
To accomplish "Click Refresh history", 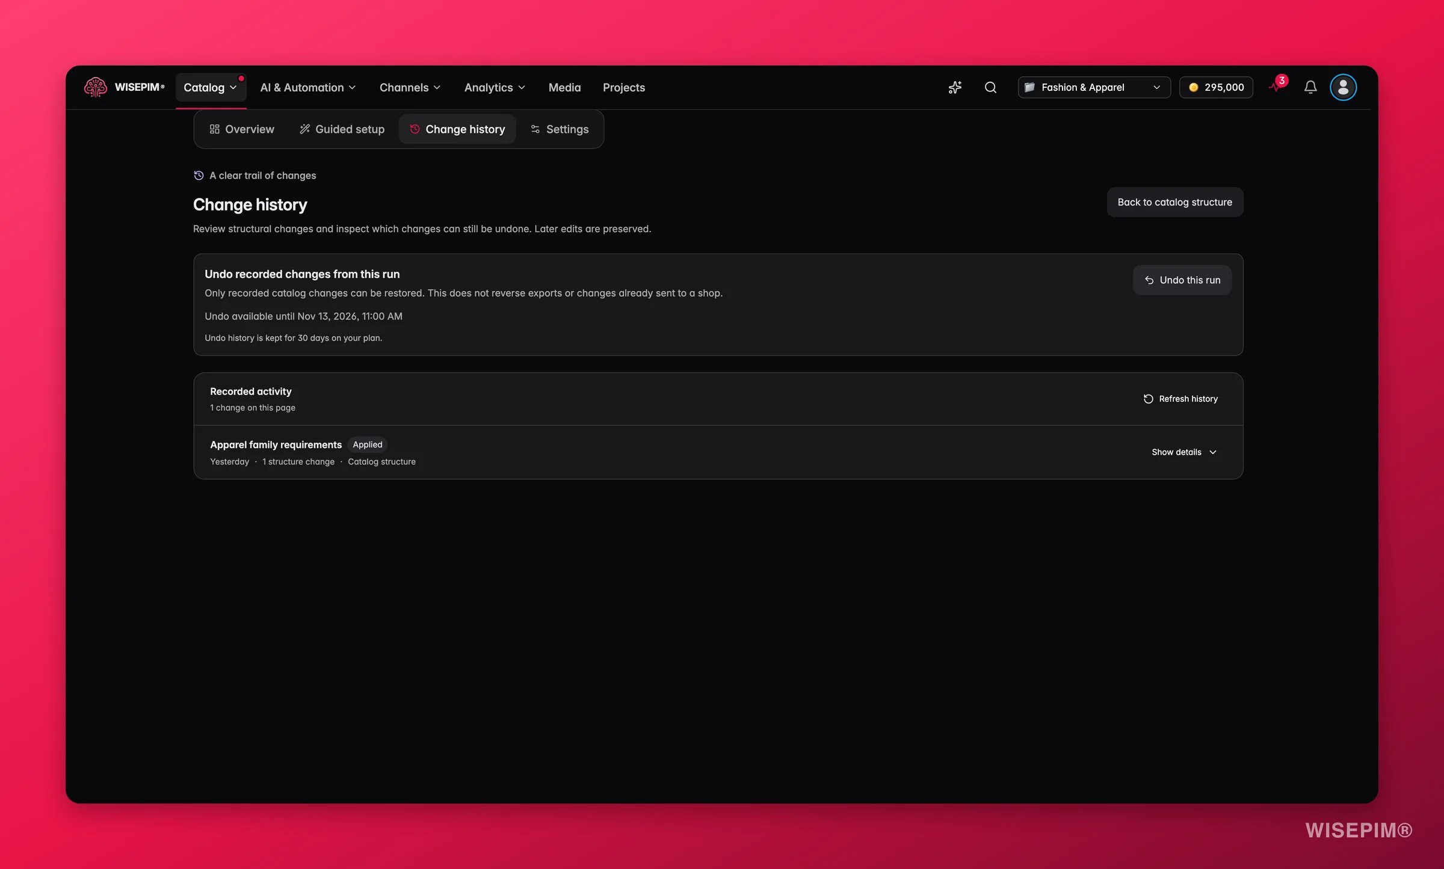I will 1180,399.
